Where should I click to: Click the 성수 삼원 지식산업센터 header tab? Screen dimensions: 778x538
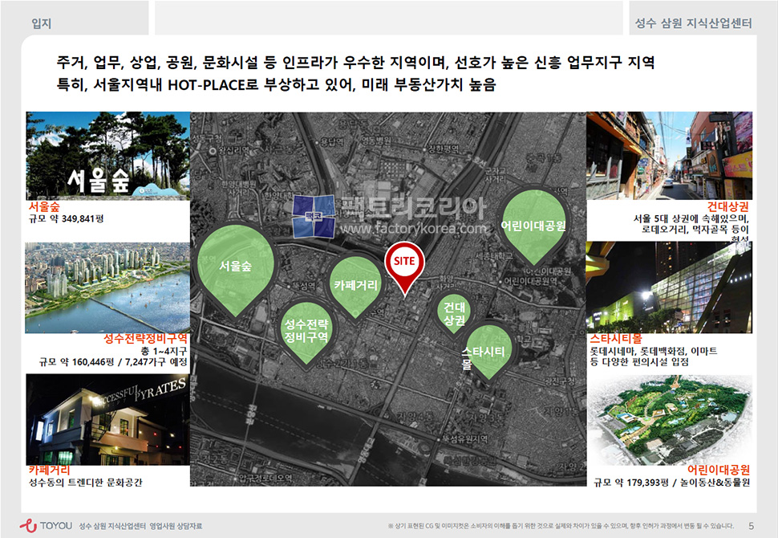(694, 23)
